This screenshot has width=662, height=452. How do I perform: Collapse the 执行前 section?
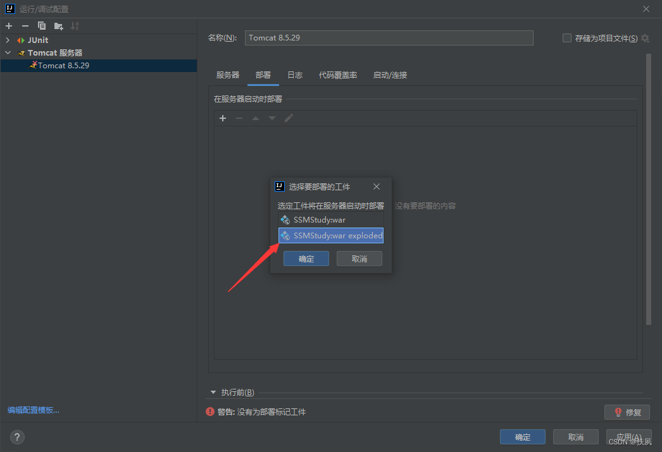pyautogui.click(x=213, y=393)
